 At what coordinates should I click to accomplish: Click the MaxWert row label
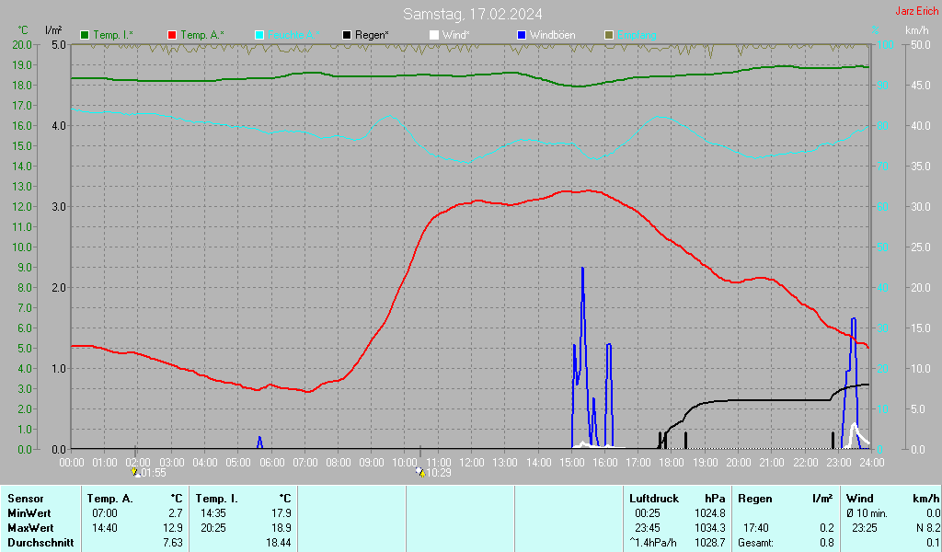[29, 527]
